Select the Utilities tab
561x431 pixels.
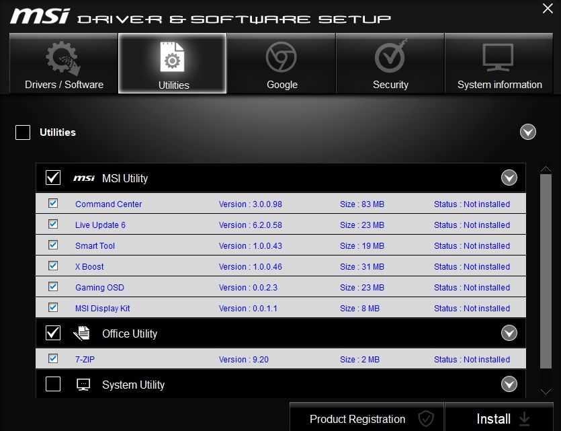click(173, 63)
